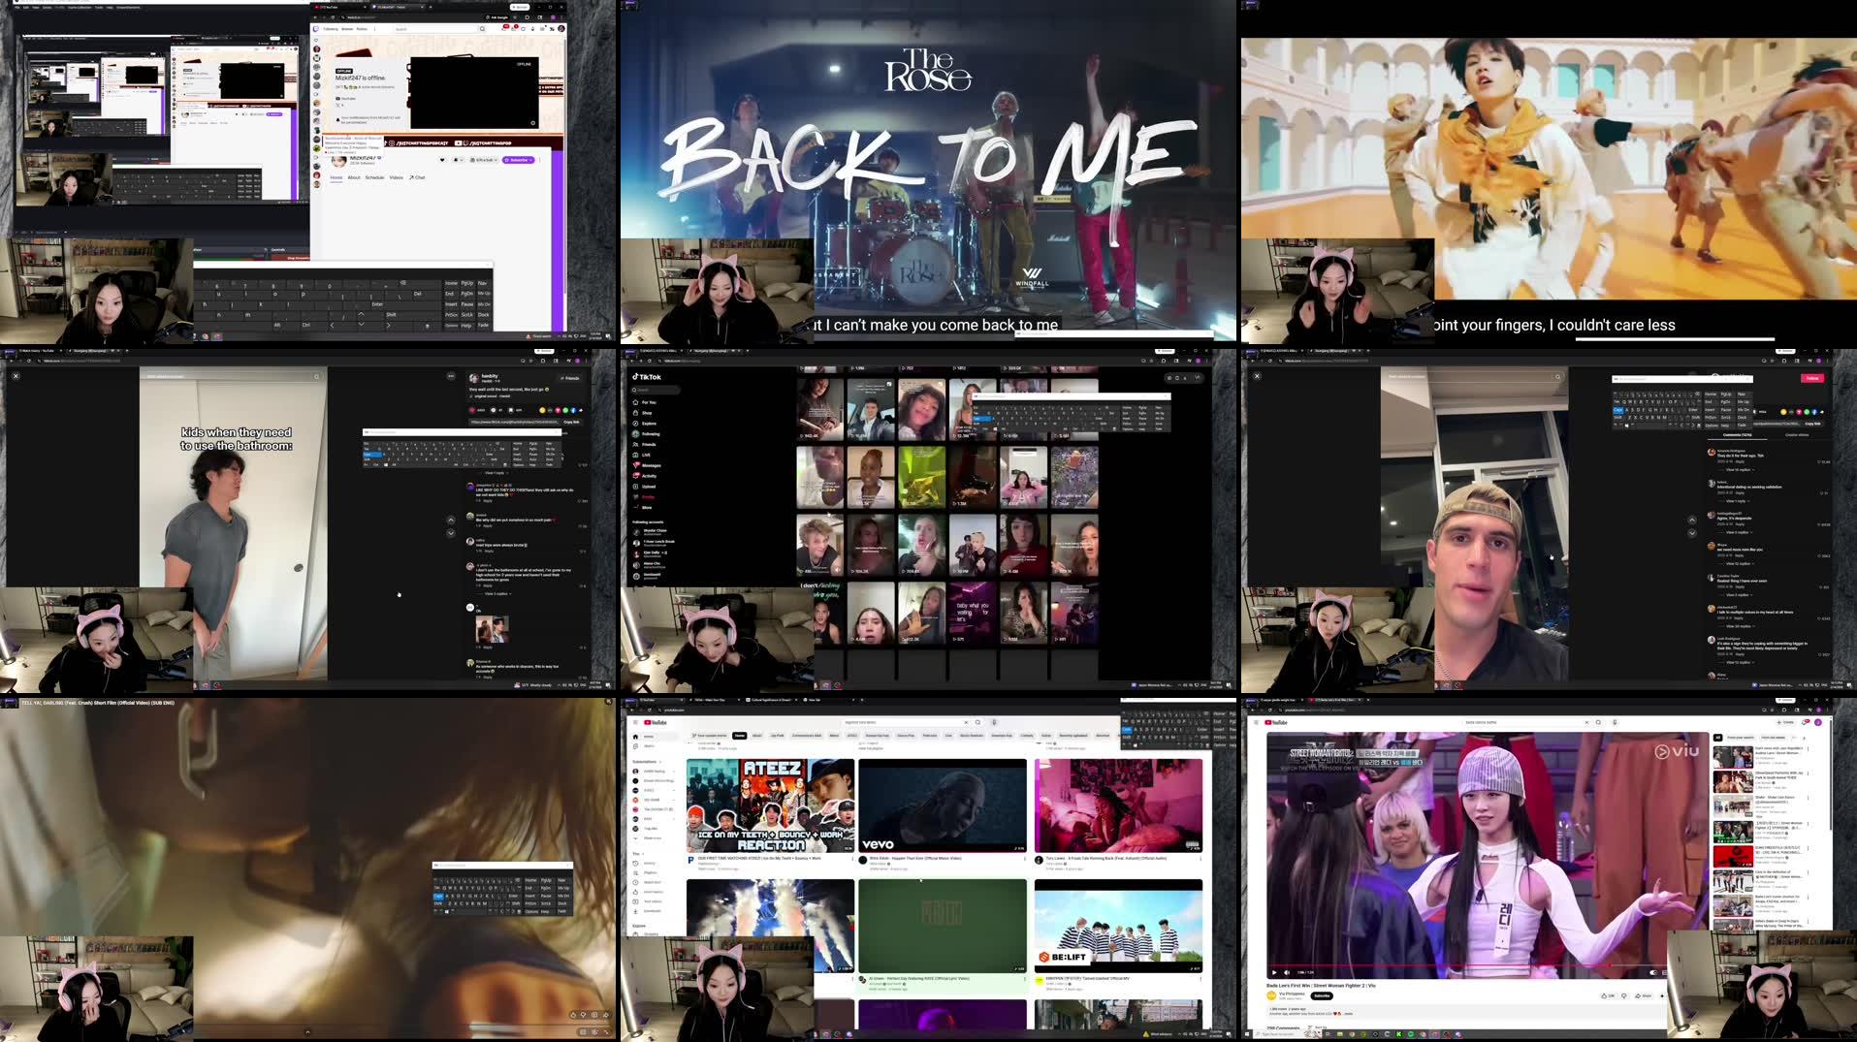Image resolution: width=1857 pixels, height=1042 pixels.
Task: Click the dislike thumbs-down under the Viu video
Action: [1625, 995]
